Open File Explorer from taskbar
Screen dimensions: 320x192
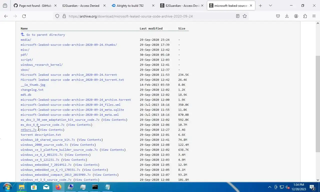coord(21,187)
